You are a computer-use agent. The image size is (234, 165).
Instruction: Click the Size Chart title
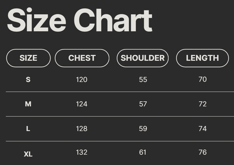click(80, 20)
